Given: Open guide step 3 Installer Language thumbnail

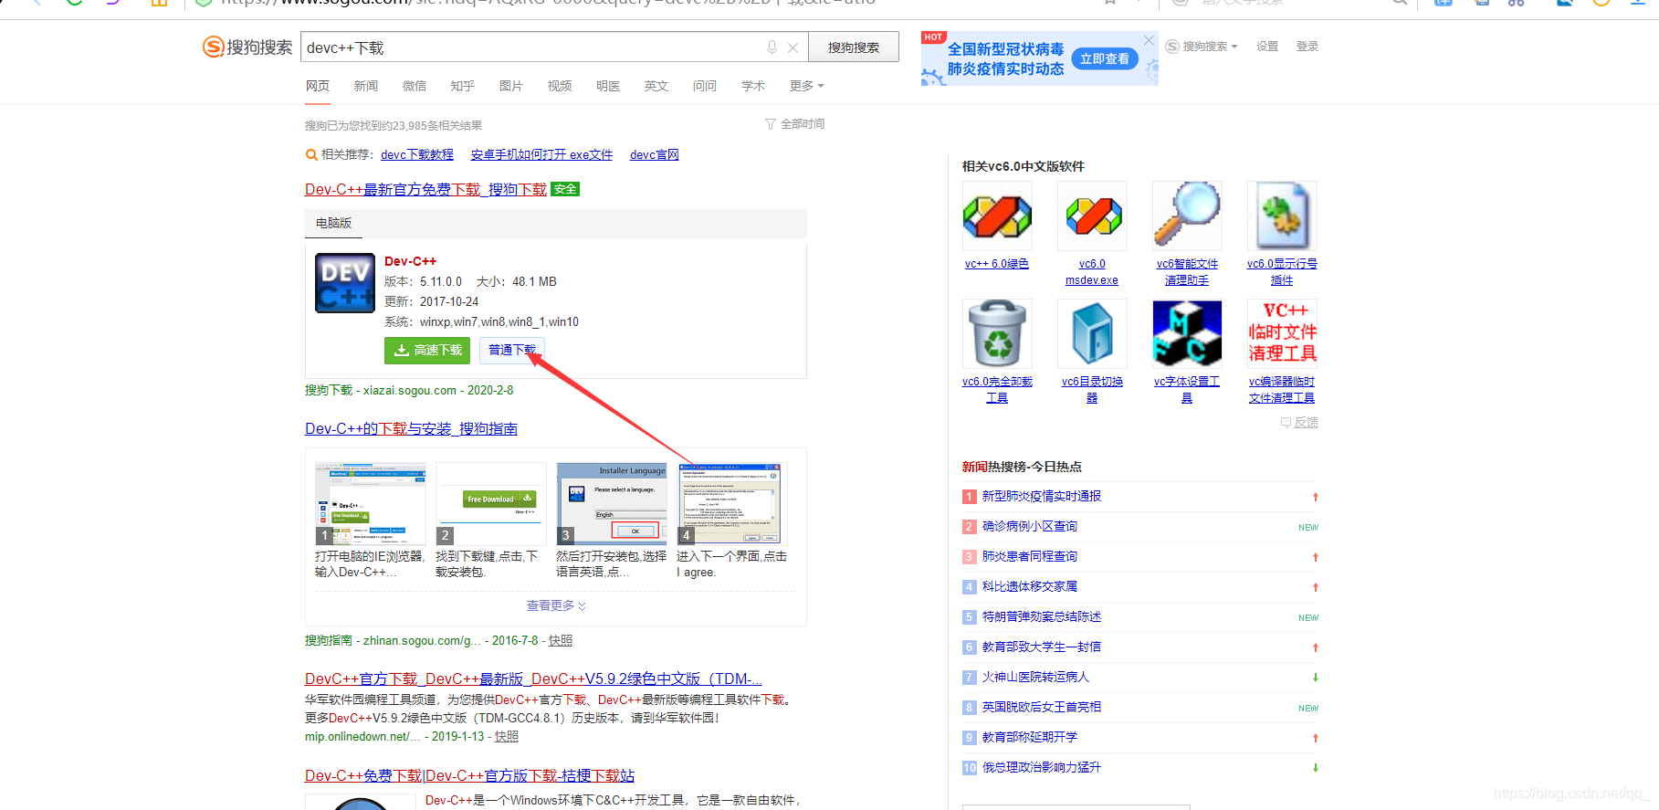Looking at the screenshot, I should click(x=612, y=503).
